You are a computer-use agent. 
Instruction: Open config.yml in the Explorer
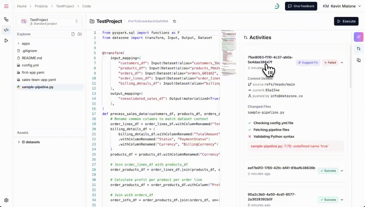tap(30, 65)
